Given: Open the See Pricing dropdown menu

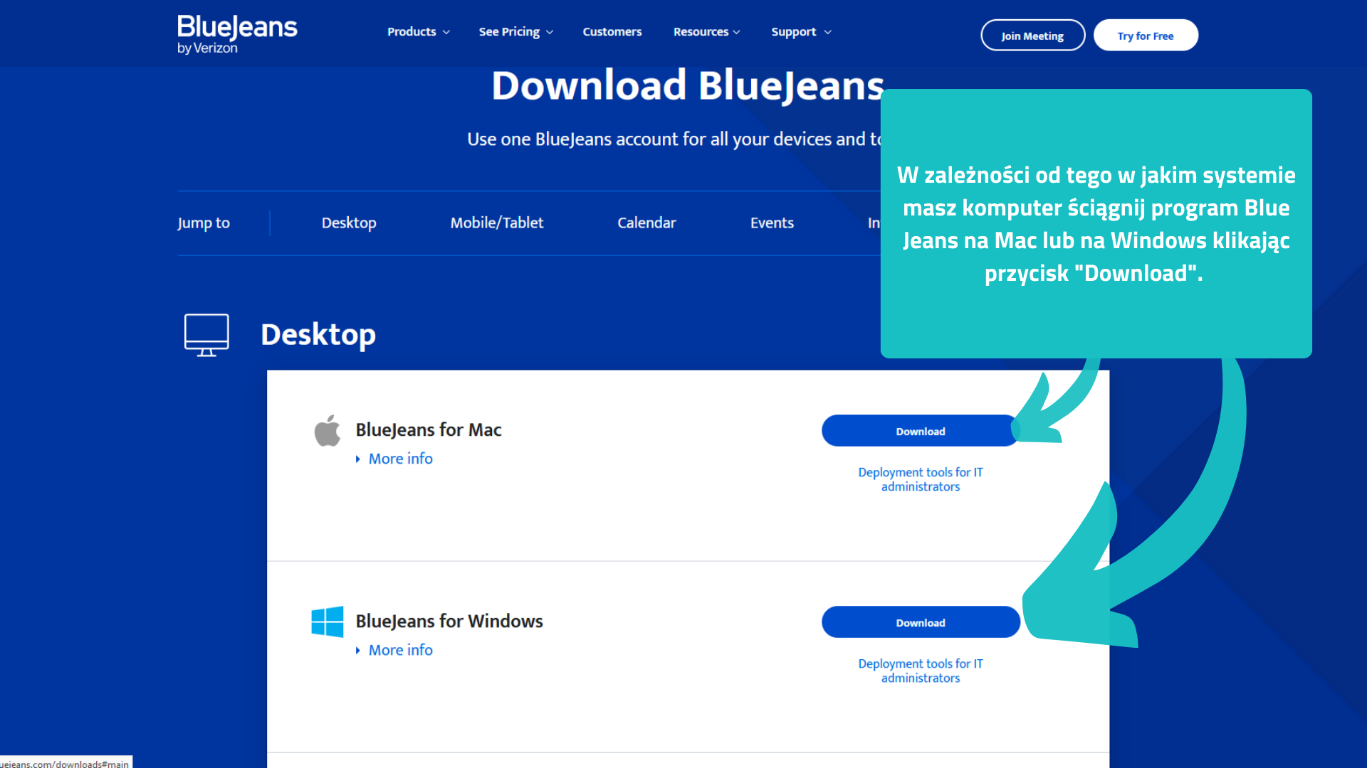Looking at the screenshot, I should coord(516,32).
